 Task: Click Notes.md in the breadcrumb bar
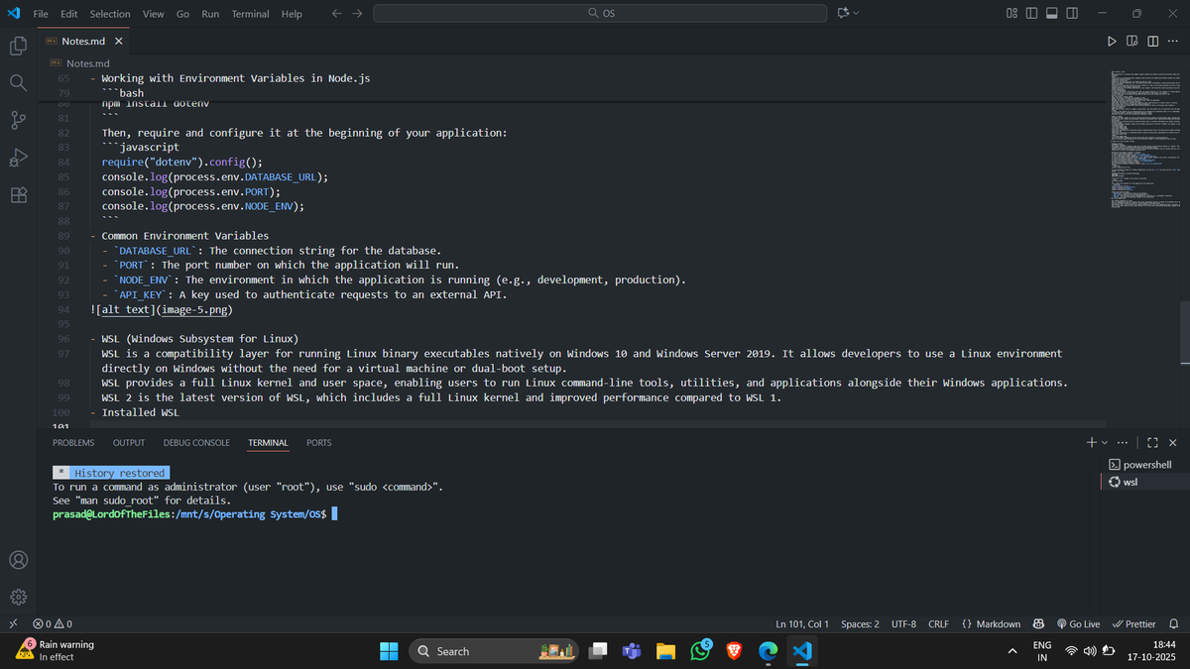click(x=87, y=63)
